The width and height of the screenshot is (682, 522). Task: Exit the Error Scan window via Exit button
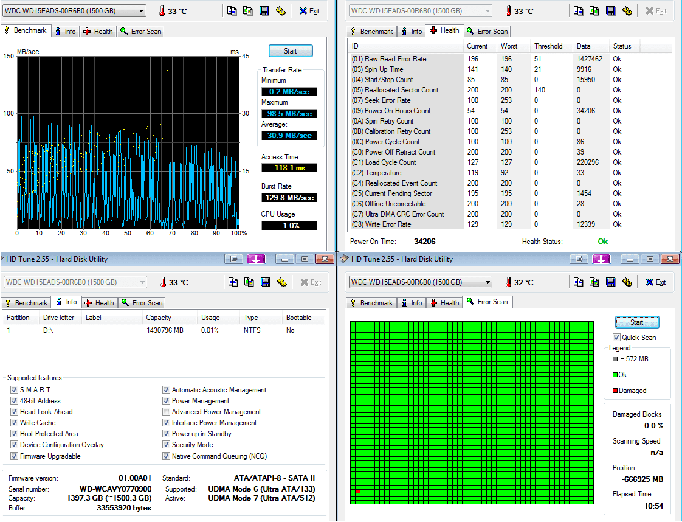655,282
